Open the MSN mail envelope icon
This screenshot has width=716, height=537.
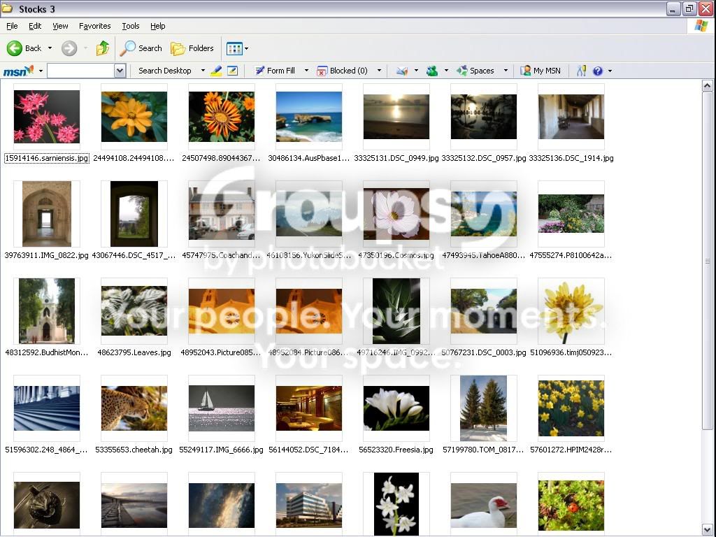pyautogui.click(x=402, y=71)
